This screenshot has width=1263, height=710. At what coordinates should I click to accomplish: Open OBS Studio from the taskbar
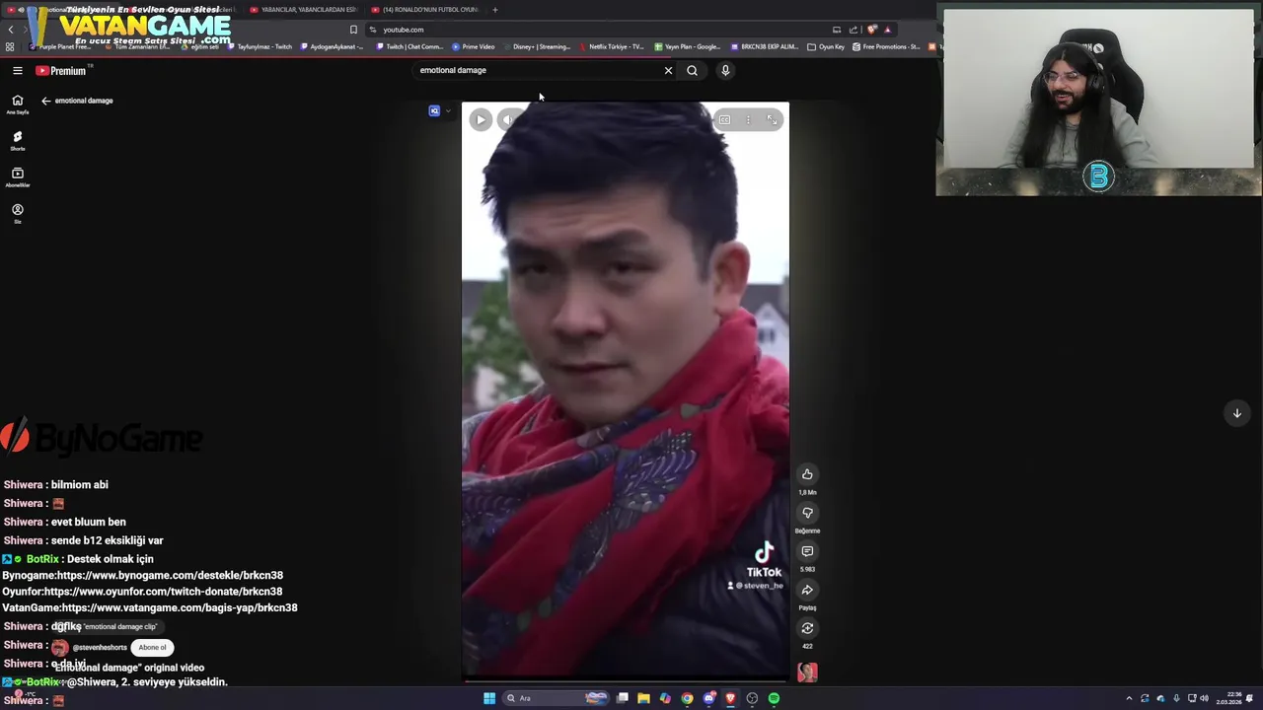[x=752, y=698]
